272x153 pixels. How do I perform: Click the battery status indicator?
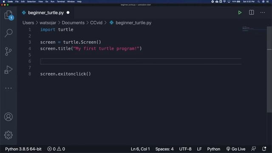236,2
